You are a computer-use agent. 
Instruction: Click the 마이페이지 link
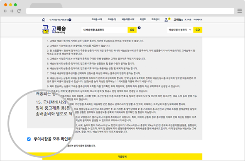click(198, 20)
